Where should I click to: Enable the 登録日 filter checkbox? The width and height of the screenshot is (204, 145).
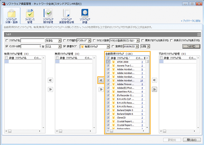coord(113,46)
